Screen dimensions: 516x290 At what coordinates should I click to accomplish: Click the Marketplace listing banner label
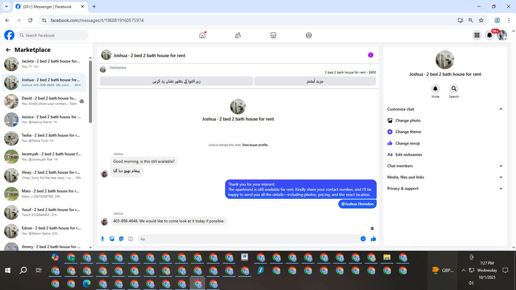coord(118,68)
